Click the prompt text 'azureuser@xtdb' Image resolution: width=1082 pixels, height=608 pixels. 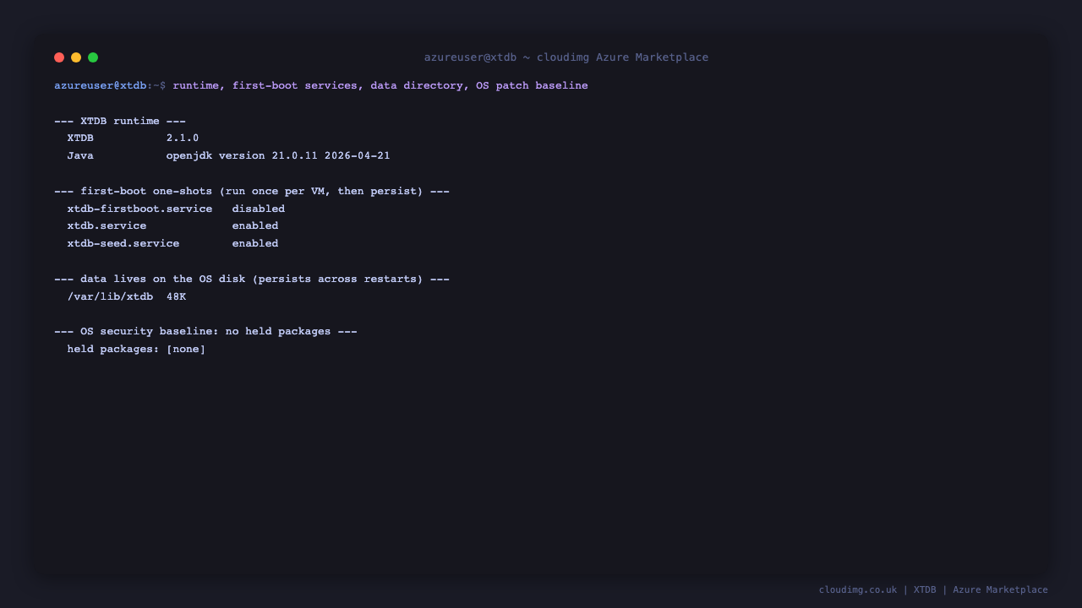click(101, 86)
